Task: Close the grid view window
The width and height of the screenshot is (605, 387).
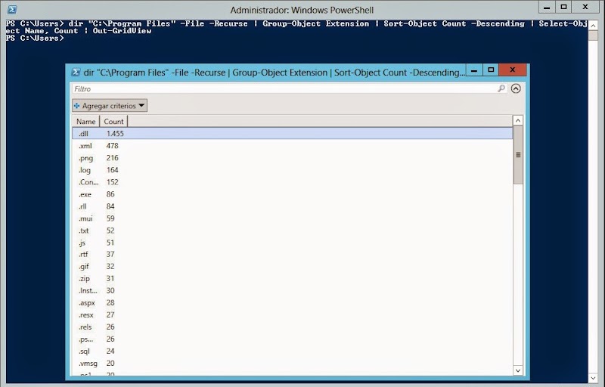Action: click(x=513, y=70)
